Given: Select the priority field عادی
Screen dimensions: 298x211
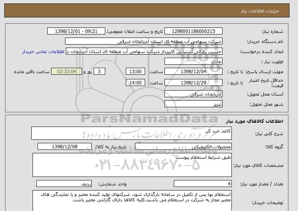Looking at the screenshot, I should click(x=194, y=62).
